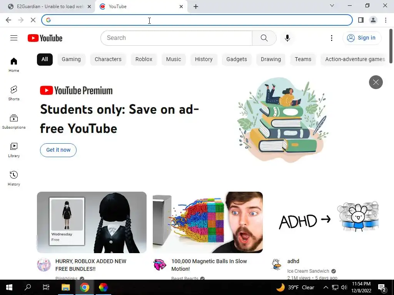This screenshot has width=394, height=295.
Task: Select the Roblox filter chip
Action: (x=144, y=60)
